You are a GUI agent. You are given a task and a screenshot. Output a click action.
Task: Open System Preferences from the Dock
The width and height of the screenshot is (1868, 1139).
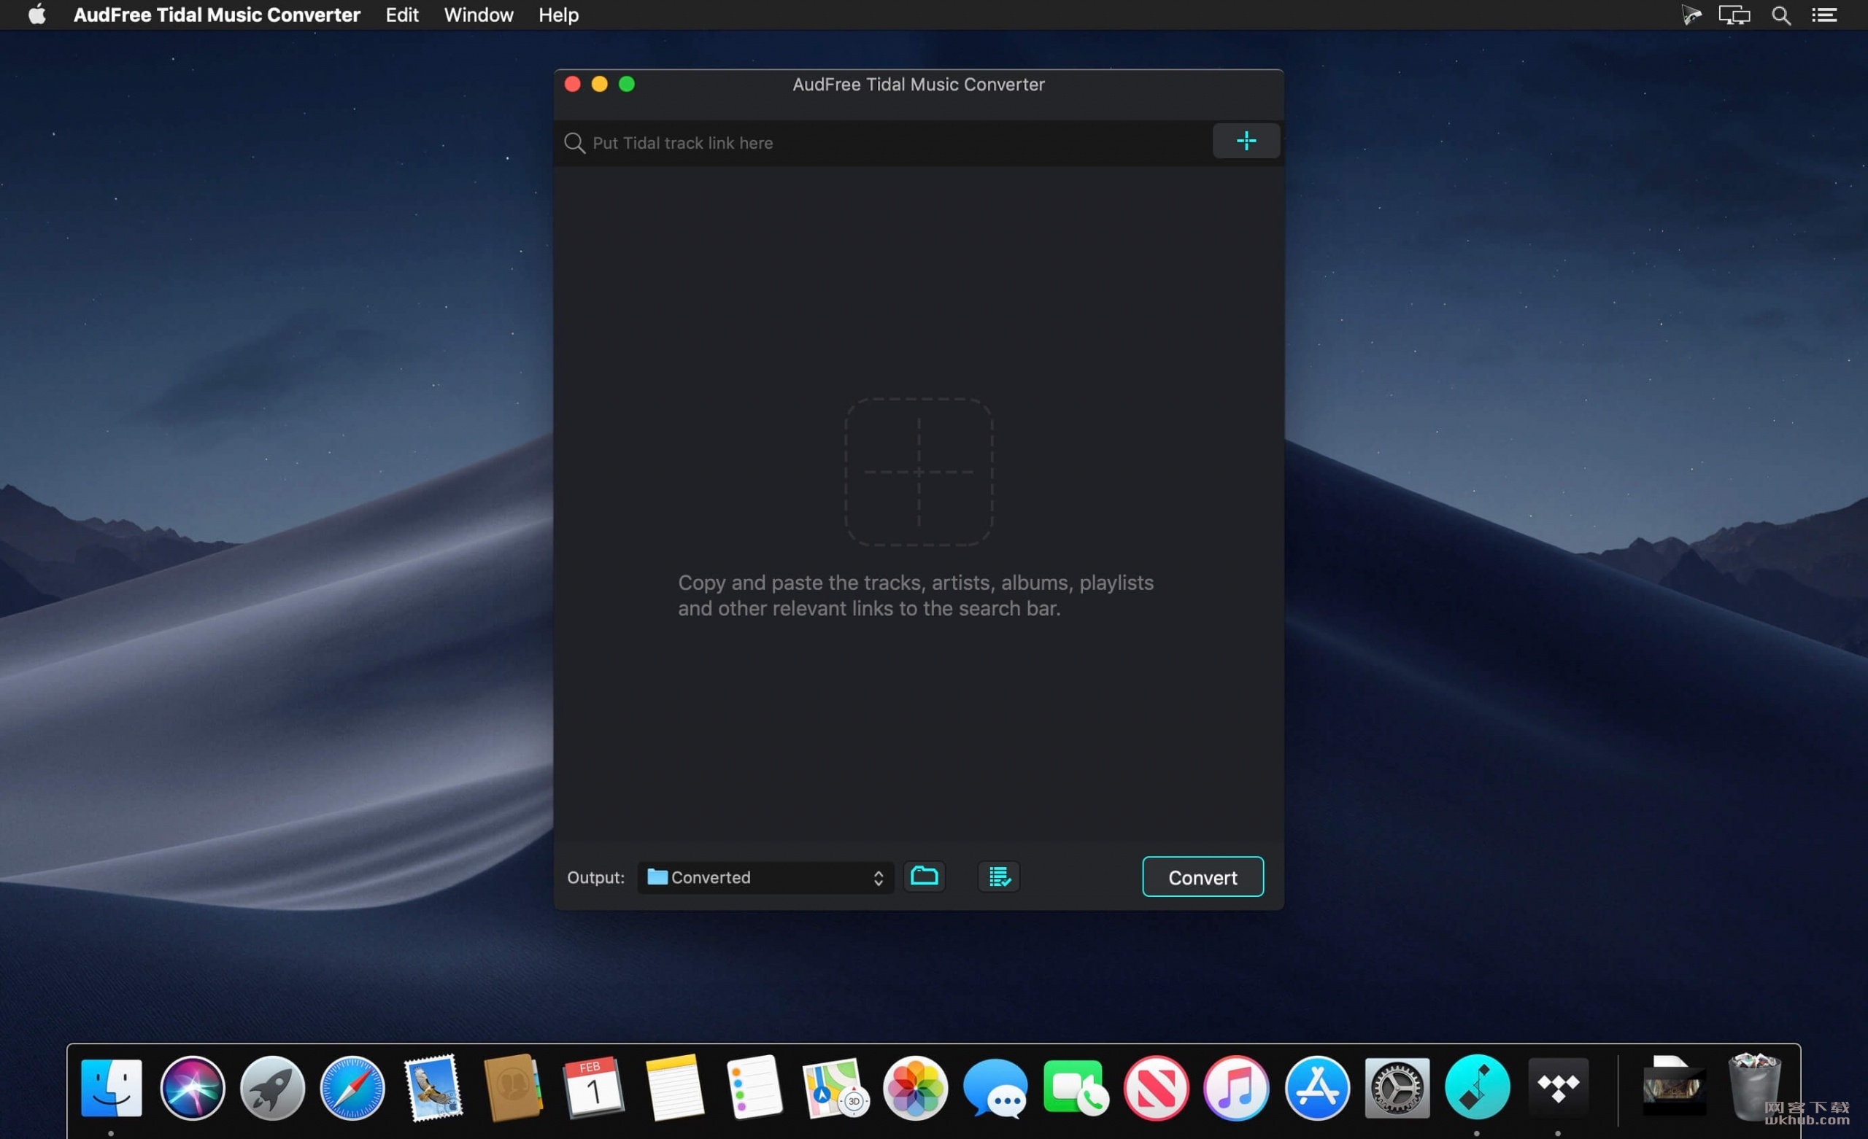[x=1397, y=1088]
